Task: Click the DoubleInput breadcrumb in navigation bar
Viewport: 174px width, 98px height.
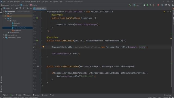Action: 5,5
